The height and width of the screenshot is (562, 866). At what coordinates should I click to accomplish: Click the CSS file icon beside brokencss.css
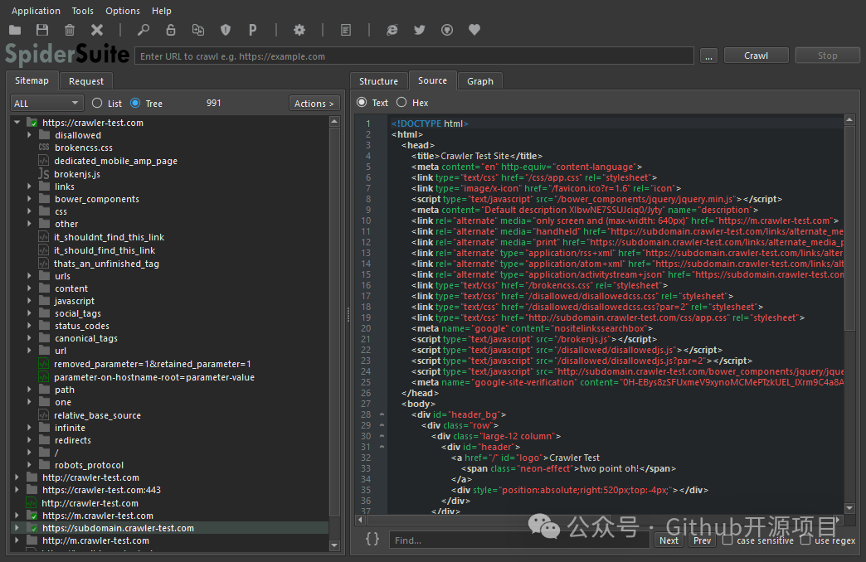pyautogui.click(x=44, y=148)
